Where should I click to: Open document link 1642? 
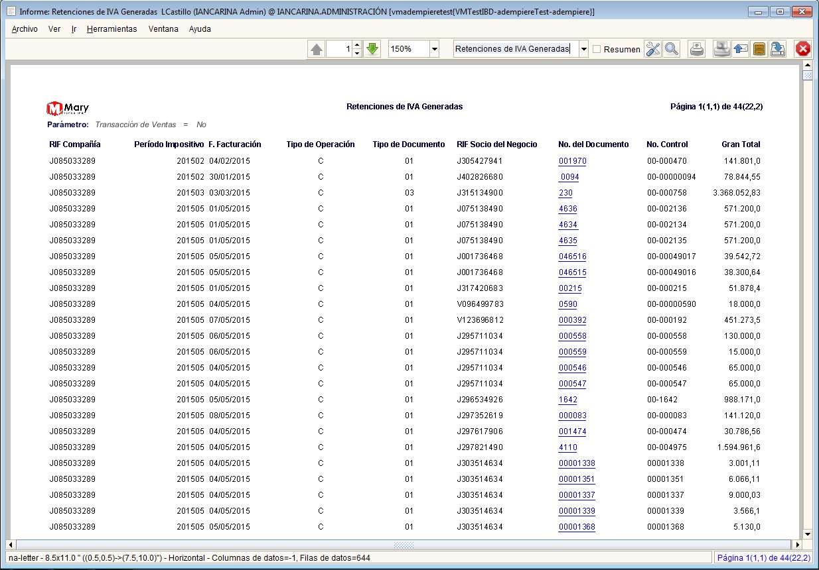pyautogui.click(x=567, y=400)
